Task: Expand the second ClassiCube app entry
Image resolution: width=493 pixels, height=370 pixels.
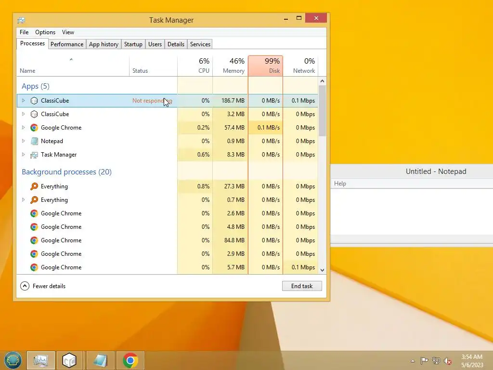Action: [x=23, y=114]
